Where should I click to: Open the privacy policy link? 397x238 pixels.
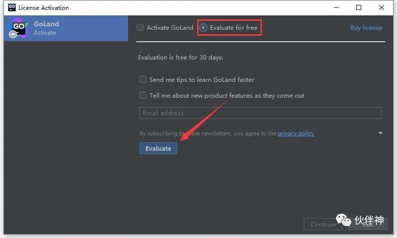pos(296,133)
